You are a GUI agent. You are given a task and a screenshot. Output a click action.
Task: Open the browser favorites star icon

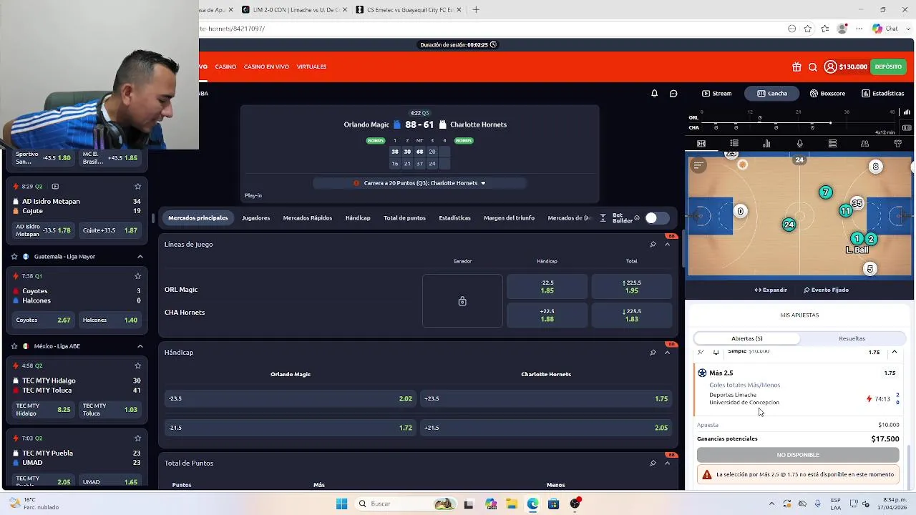pyautogui.click(x=808, y=29)
